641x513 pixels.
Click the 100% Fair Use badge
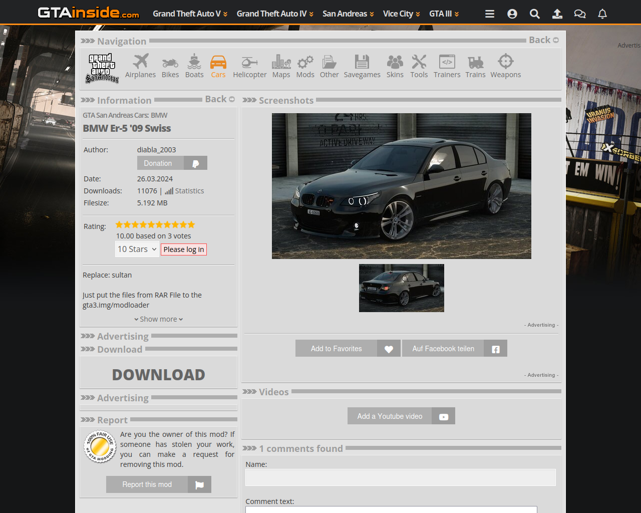coord(100,446)
